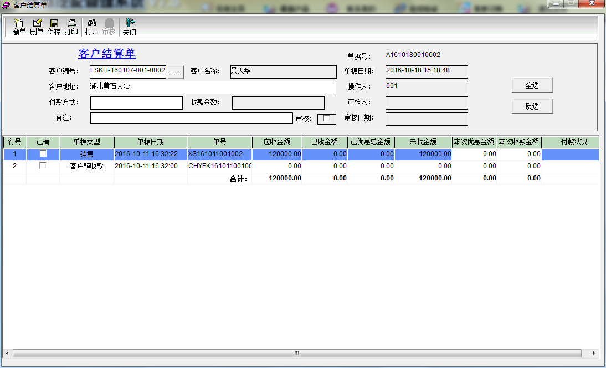The height and width of the screenshot is (368, 606).
Task: Click the 反选 button
Action: (x=532, y=106)
